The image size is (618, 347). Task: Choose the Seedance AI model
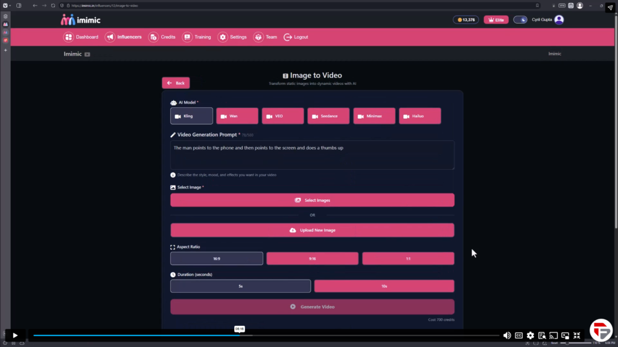point(328,116)
